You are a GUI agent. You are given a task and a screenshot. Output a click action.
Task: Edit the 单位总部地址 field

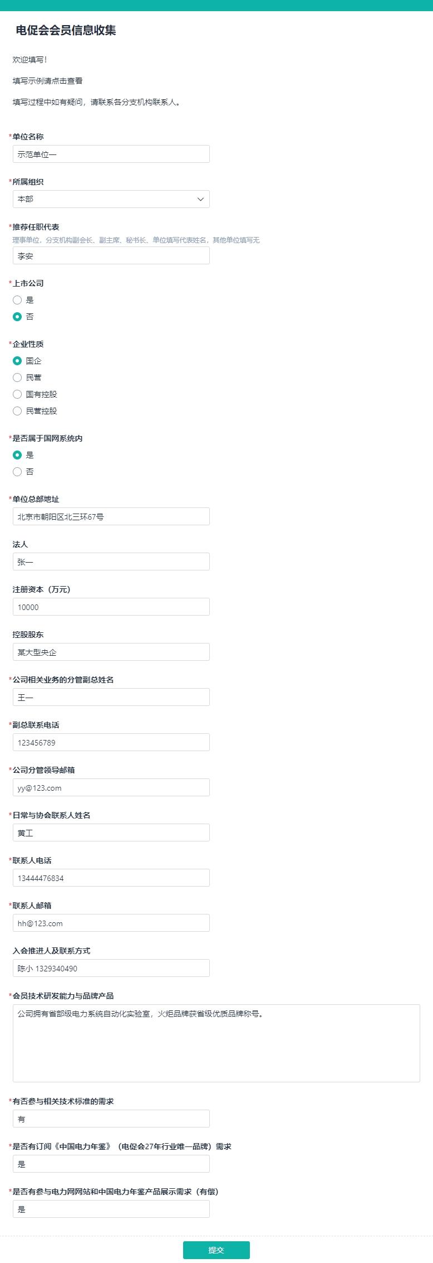pos(111,516)
